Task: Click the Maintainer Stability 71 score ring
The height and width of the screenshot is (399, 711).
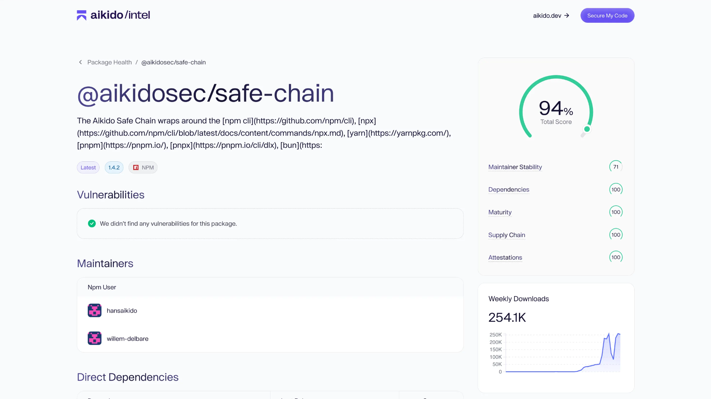Action: click(616, 167)
